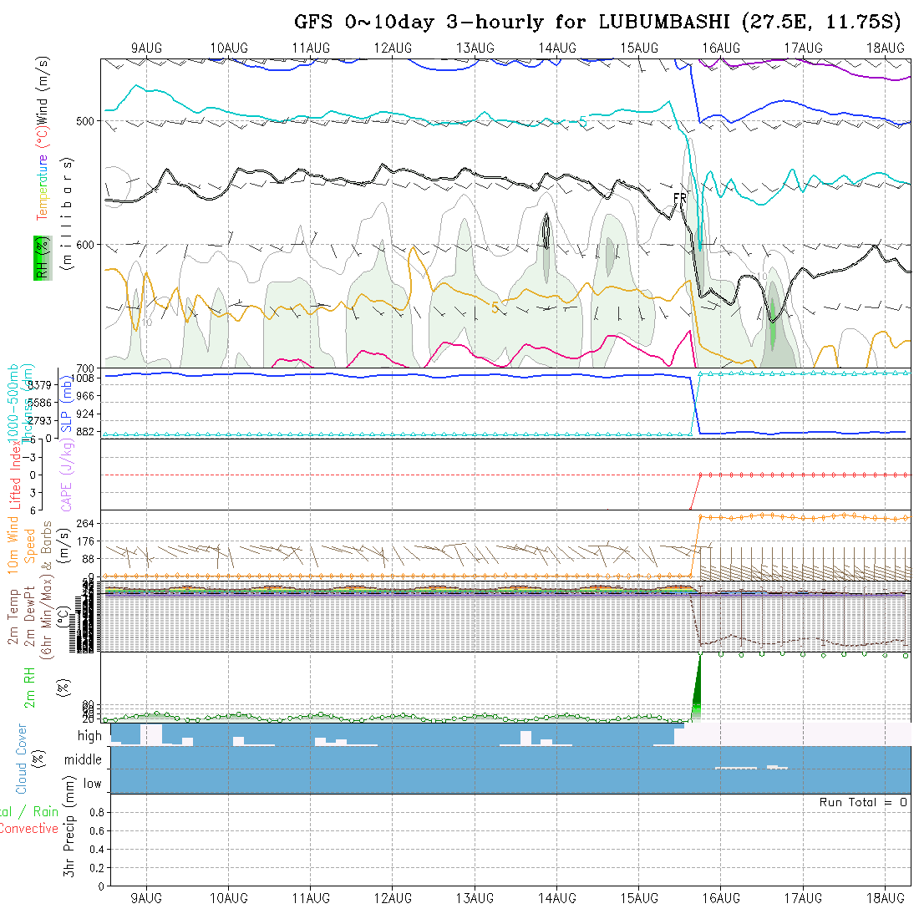
Task: Click the green Rain legend label
Action: tap(46, 812)
